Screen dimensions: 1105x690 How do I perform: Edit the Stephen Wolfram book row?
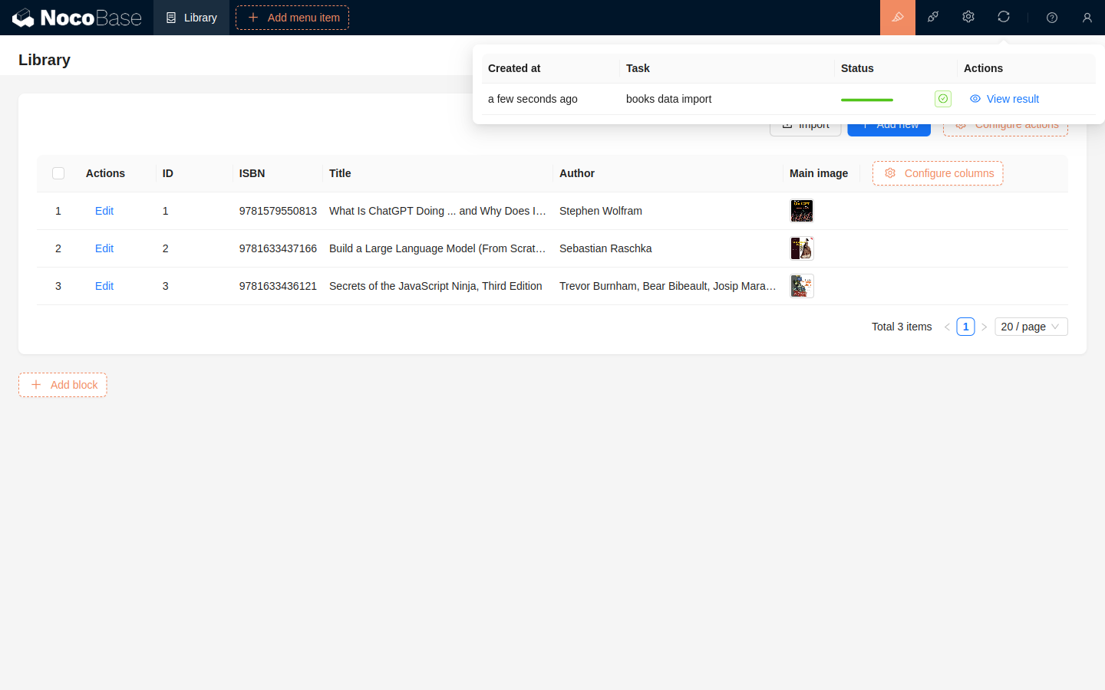click(x=104, y=211)
